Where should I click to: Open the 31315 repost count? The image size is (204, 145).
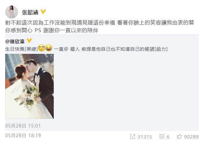click(x=145, y=137)
